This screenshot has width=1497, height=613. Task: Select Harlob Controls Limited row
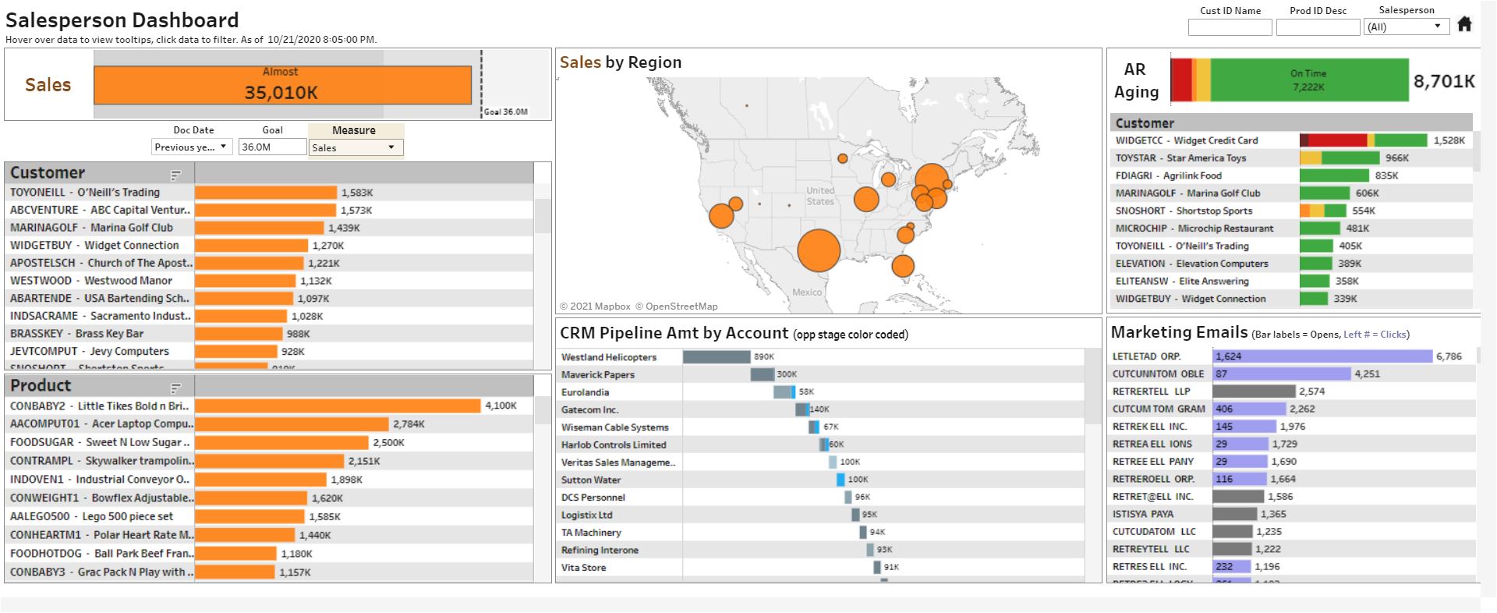click(x=821, y=445)
